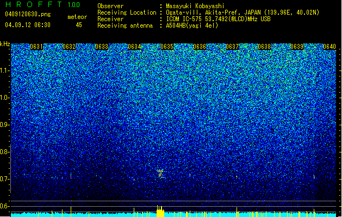Click the meteor echo near 0637
The image size is (342, 217).
[237, 177]
